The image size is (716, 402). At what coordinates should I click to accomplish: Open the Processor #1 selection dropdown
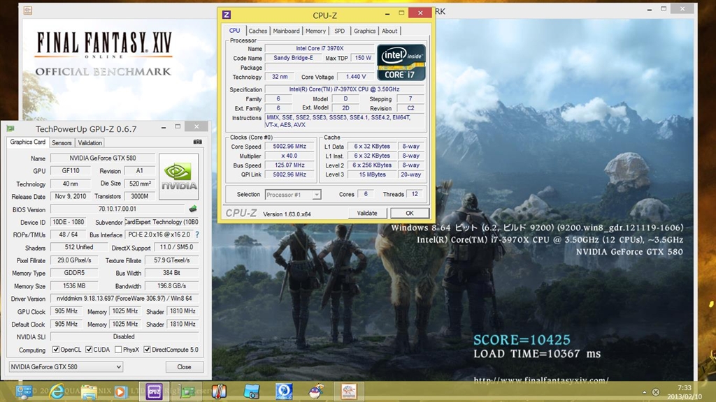coord(293,195)
